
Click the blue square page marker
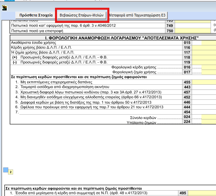(5, 170)
